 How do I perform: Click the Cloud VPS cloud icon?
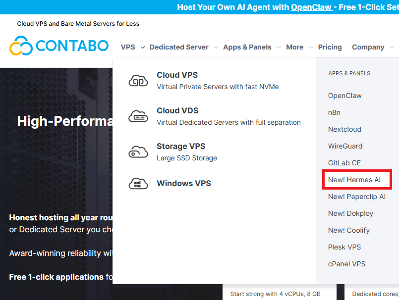click(138, 81)
